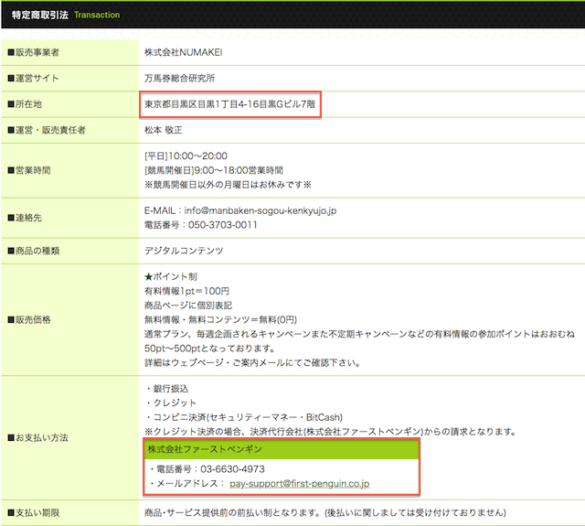Select race day hours [競馬開催日]9:00〜18:00営業時間
The width and height of the screenshot is (585, 526).
coord(213,170)
